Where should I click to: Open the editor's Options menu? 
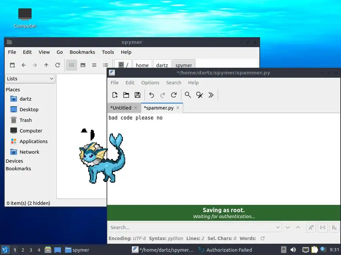point(150,83)
